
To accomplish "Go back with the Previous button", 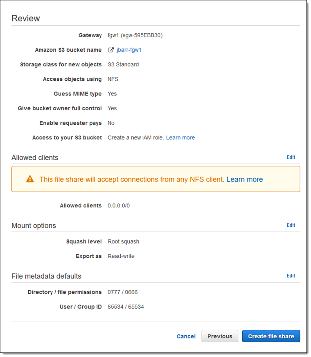I will coord(220,337).
